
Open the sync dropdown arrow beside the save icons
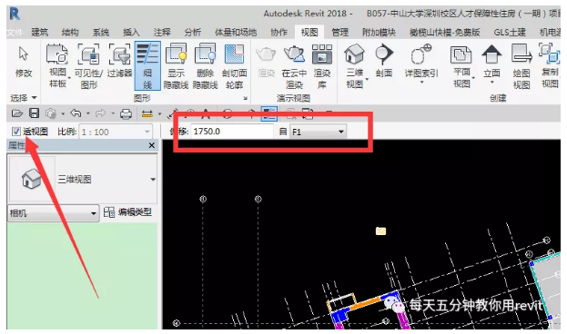tap(63, 114)
